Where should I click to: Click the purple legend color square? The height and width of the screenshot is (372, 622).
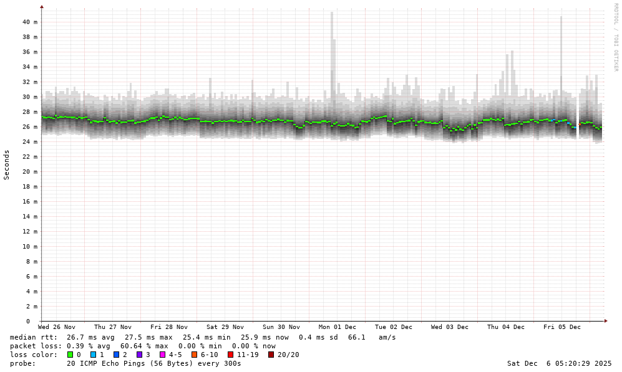tap(139, 355)
